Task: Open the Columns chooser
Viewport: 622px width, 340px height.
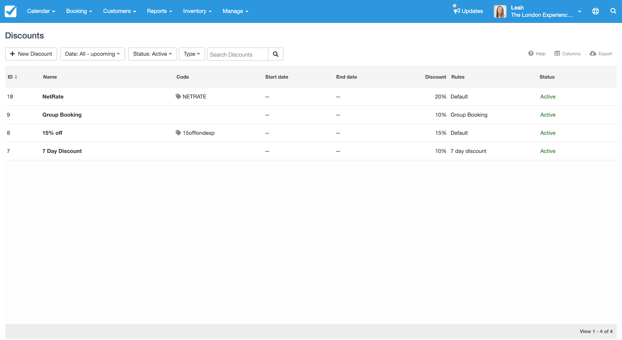Action: (567, 54)
